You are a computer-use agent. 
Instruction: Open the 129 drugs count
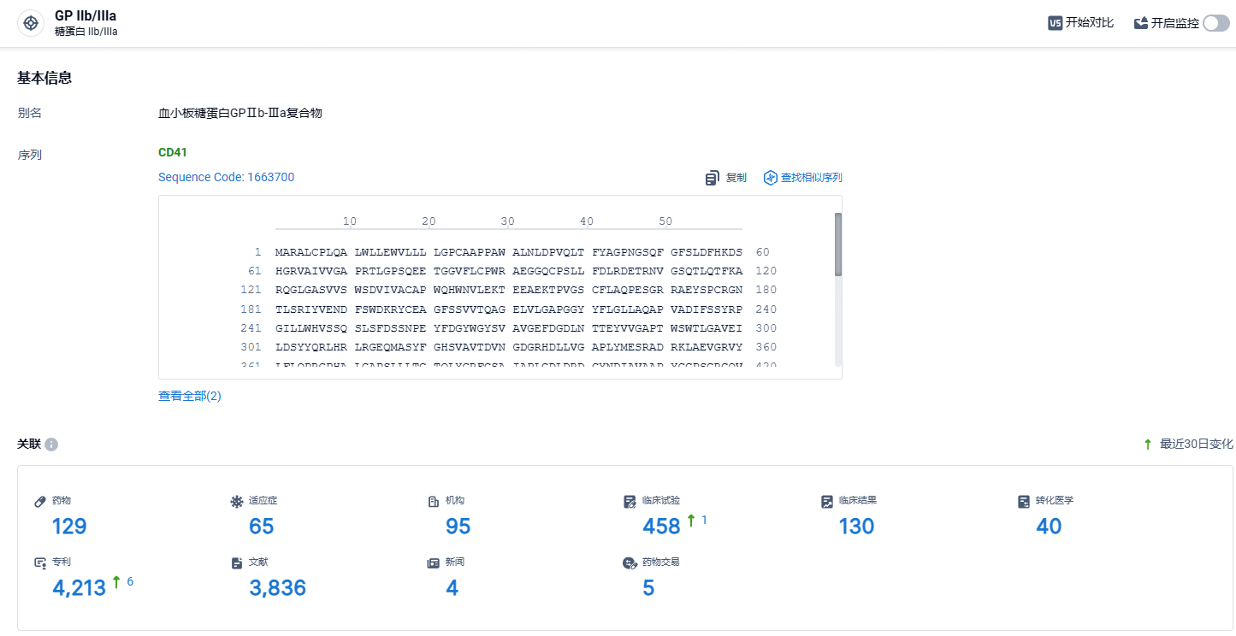69,526
